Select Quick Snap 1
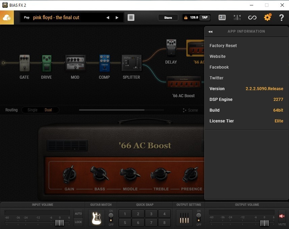 click(x=125, y=214)
